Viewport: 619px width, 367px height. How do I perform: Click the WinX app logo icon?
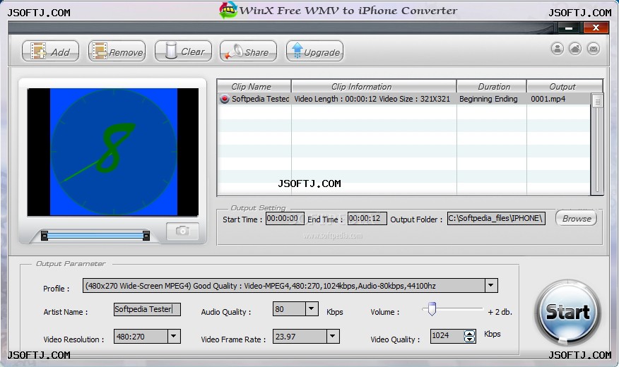tap(228, 11)
